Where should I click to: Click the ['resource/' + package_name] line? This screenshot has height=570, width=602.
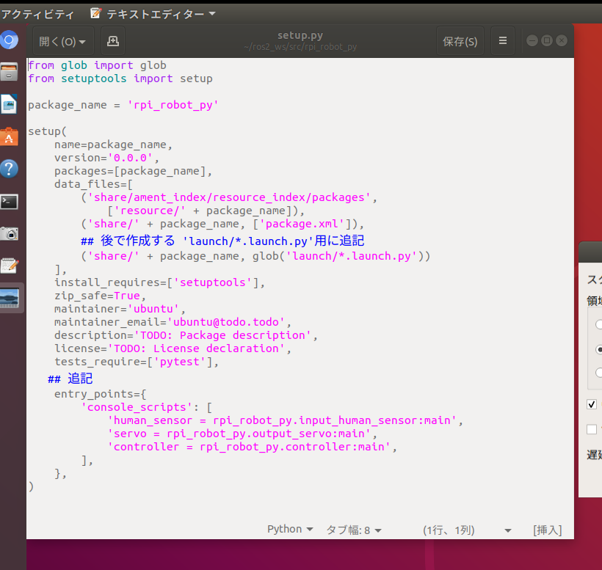206,211
